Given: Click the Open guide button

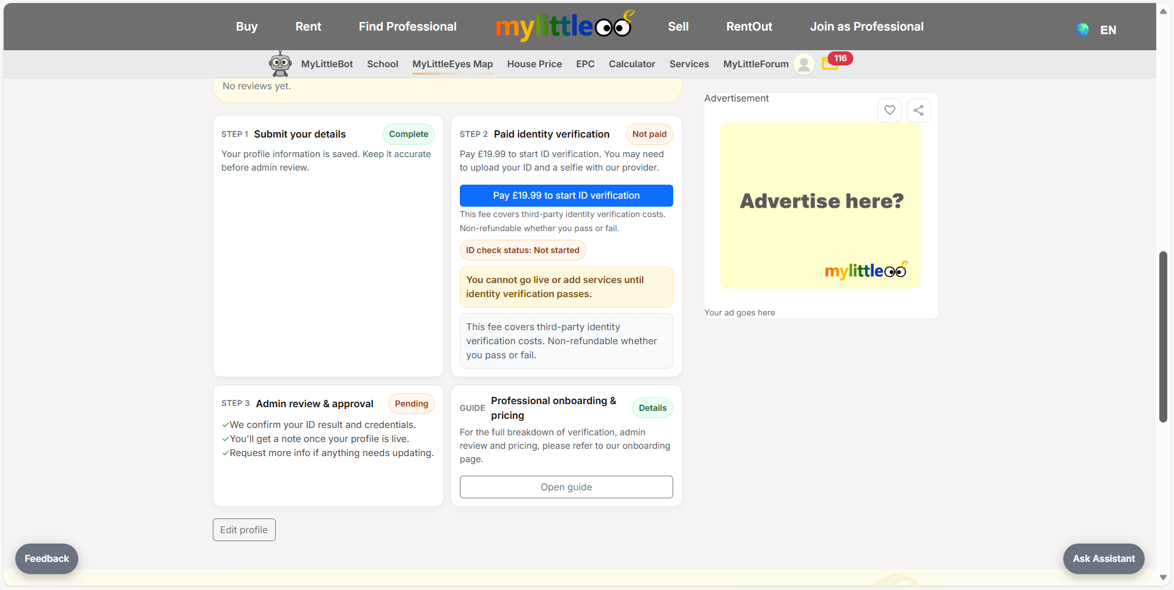Looking at the screenshot, I should [566, 487].
